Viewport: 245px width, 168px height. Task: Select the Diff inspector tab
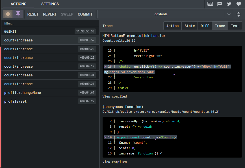click(205, 26)
